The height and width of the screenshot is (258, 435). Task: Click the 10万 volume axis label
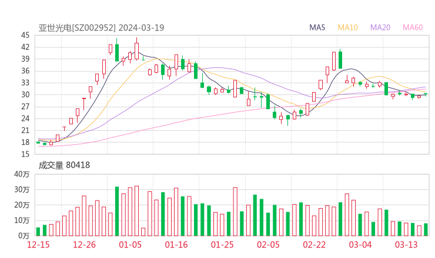click(x=22, y=220)
